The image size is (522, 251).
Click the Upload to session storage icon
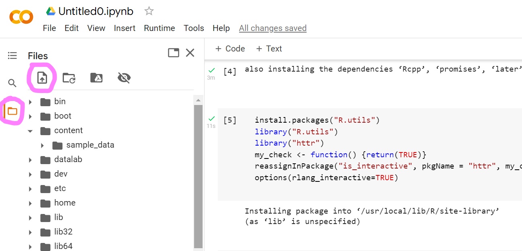pyautogui.click(x=42, y=78)
